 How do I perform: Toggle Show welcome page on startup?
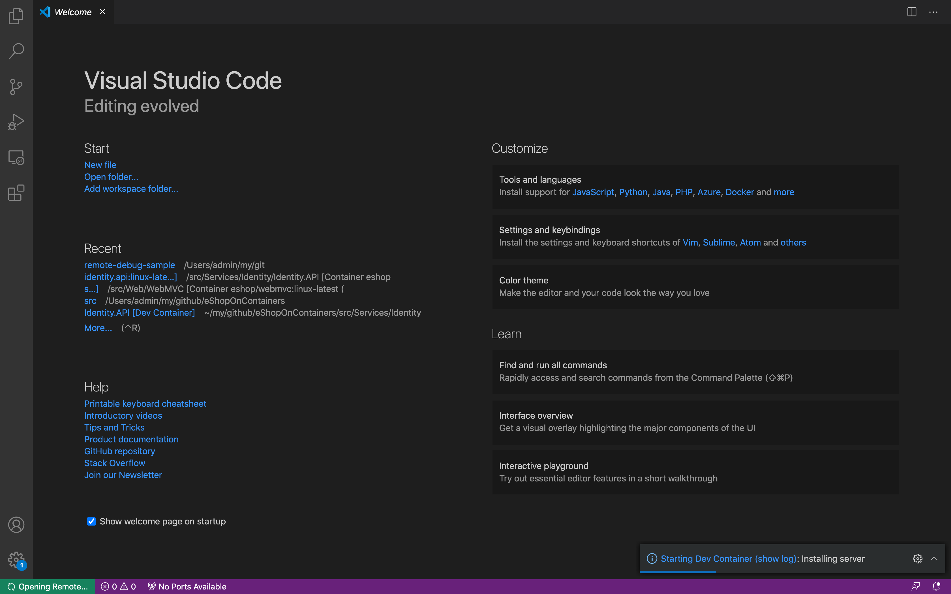click(91, 521)
